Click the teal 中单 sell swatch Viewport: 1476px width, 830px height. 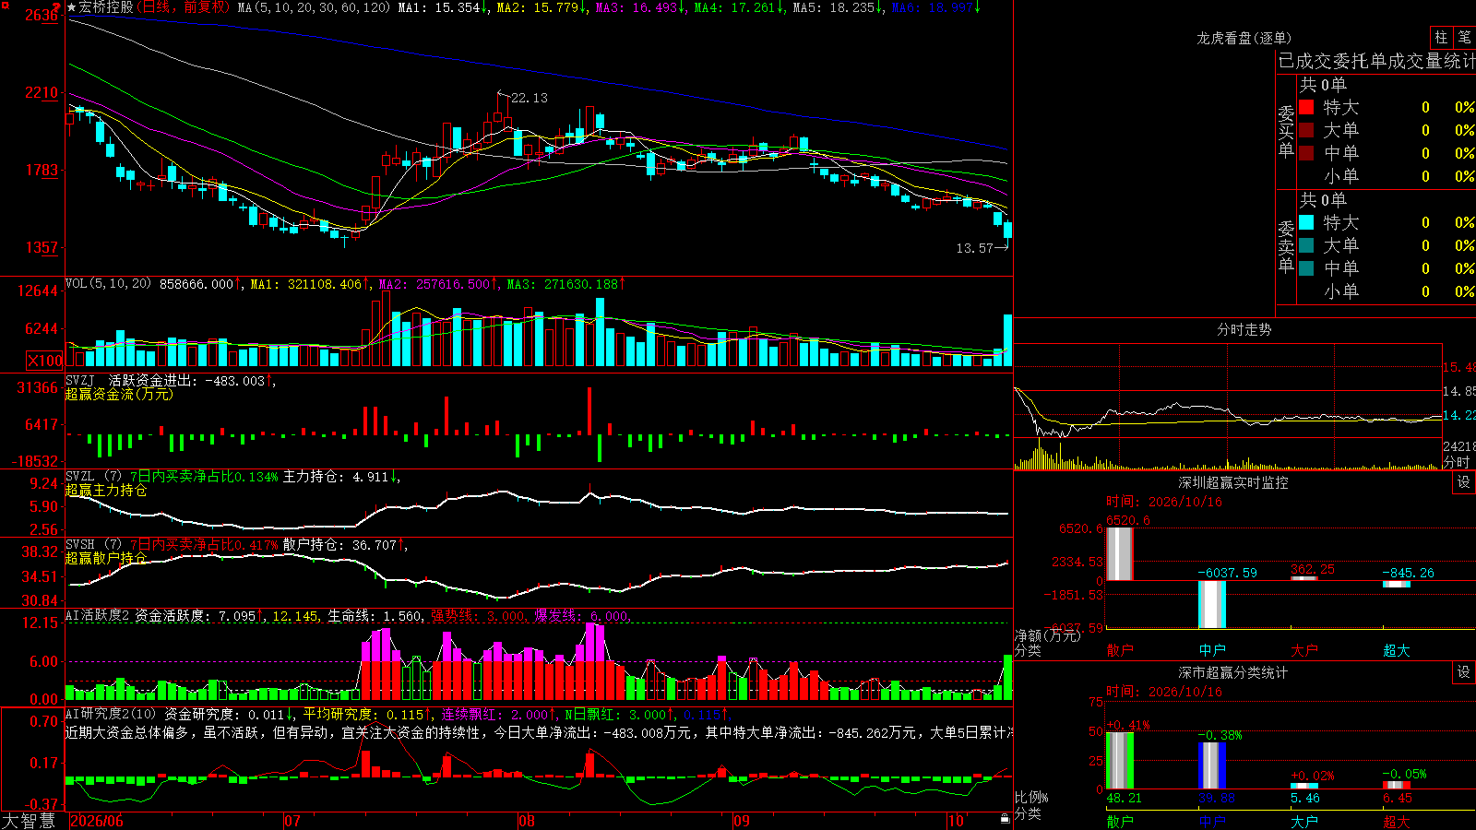pyautogui.click(x=1306, y=268)
